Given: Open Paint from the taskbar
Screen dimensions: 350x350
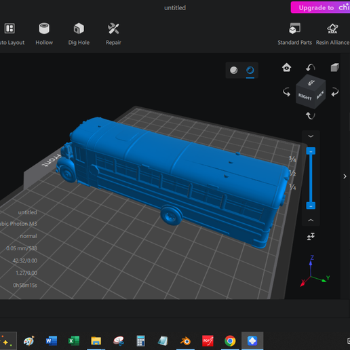Looking at the screenshot, I should 29,341.
